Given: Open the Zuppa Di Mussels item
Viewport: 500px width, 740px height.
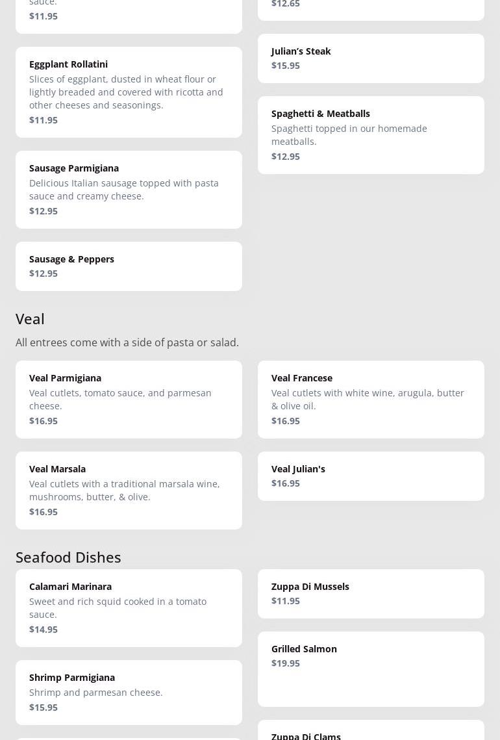Looking at the screenshot, I should (x=370, y=593).
